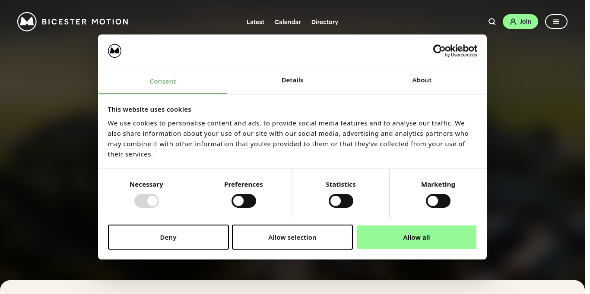Click the Bicester Motion circular logo icon
Viewport: 590px width, 294px height.
click(27, 22)
